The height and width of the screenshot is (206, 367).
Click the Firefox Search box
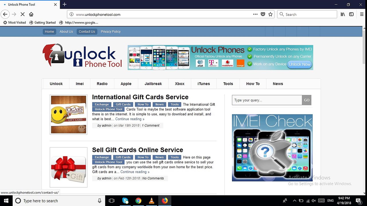[x=307, y=14]
